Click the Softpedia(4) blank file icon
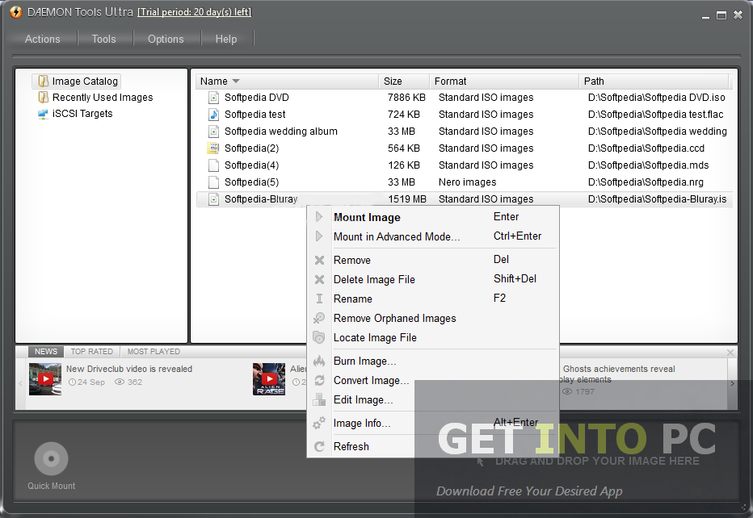Image resolution: width=753 pixels, height=518 pixels. click(214, 165)
